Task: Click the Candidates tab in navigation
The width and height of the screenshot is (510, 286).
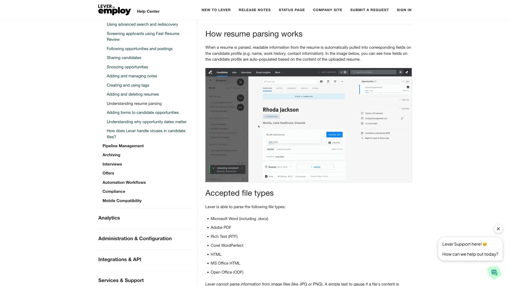Action: (222, 72)
